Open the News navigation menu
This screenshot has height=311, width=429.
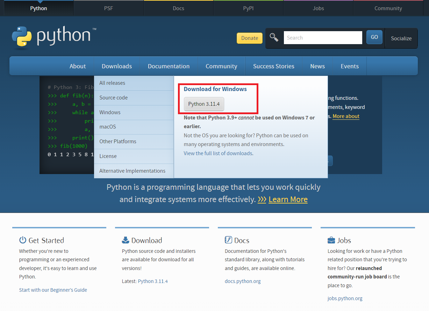pos(317,66)
